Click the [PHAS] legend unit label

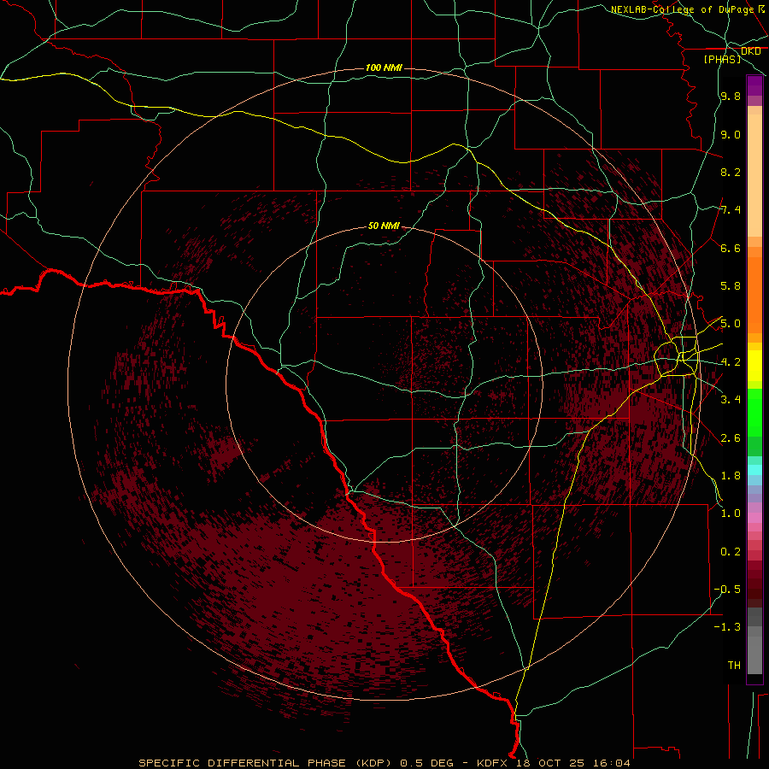722,59
